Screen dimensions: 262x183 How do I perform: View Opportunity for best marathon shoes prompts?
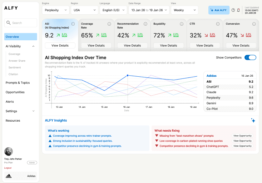click(242, 136)
